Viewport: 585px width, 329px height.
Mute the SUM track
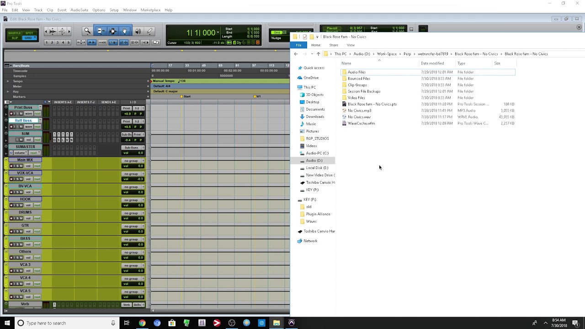tap(21, 140)
